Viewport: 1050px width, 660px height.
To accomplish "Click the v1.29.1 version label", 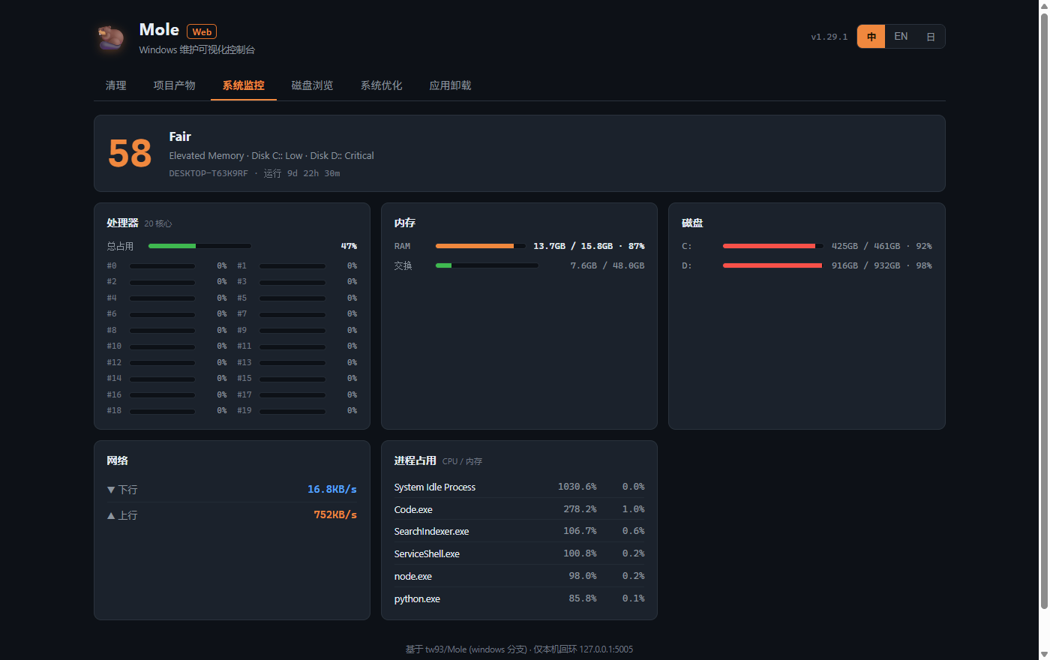I will tap(829, 37).
